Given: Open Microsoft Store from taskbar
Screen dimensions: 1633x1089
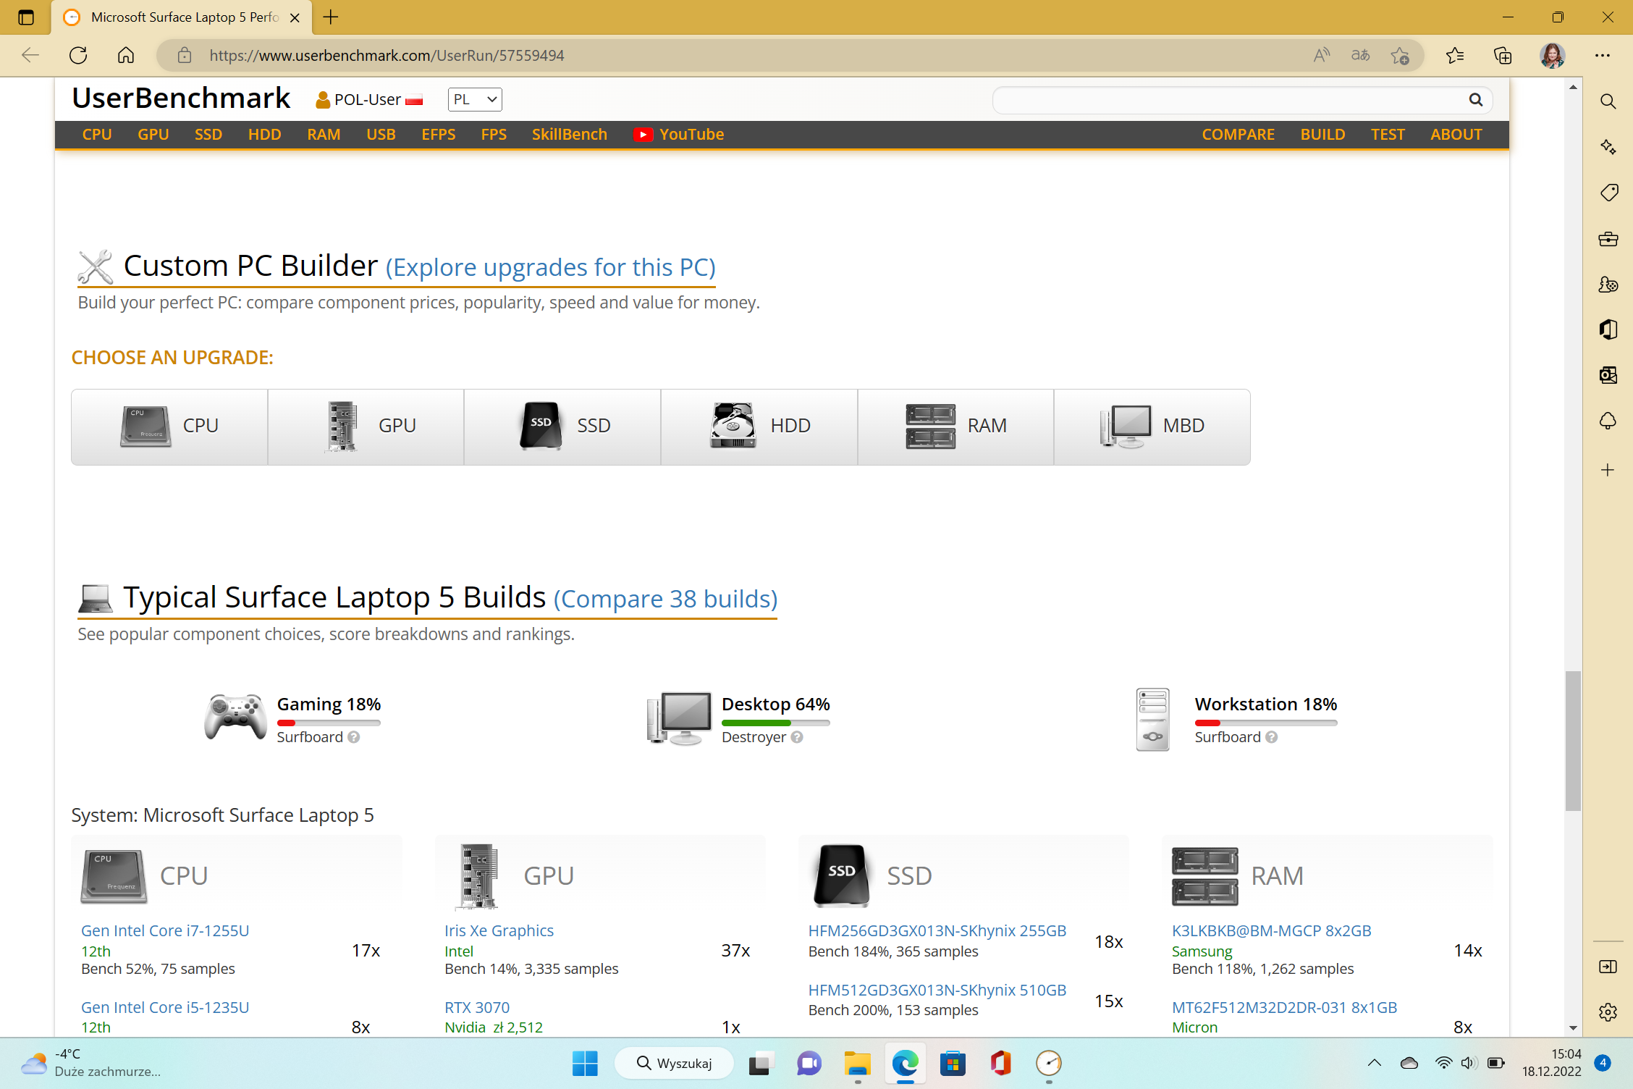Looking at the screenshot, I should click(953, 1063).
